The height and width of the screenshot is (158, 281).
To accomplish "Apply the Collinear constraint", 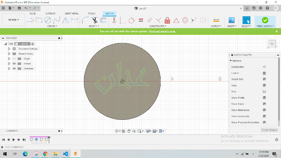I will tap(194, 20).
